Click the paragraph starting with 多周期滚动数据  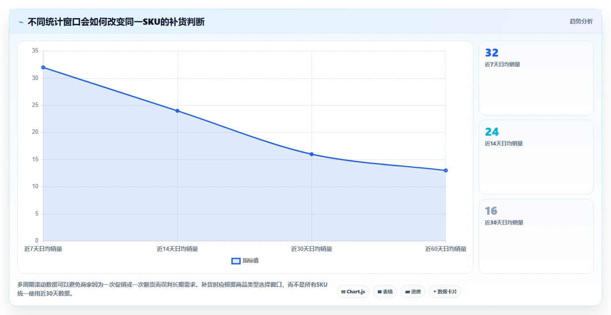(x=172, y=289)
